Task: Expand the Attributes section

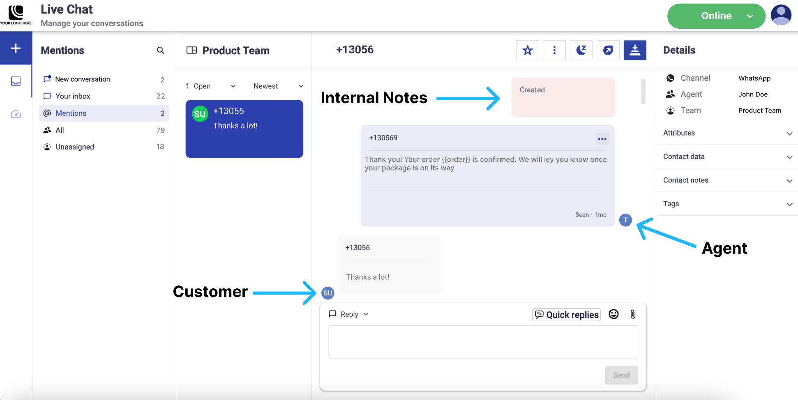Action: coord(726,133)
